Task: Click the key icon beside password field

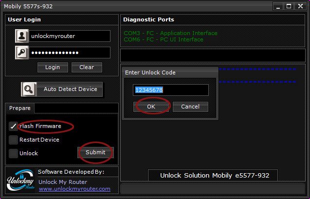Action: point(22,53)
